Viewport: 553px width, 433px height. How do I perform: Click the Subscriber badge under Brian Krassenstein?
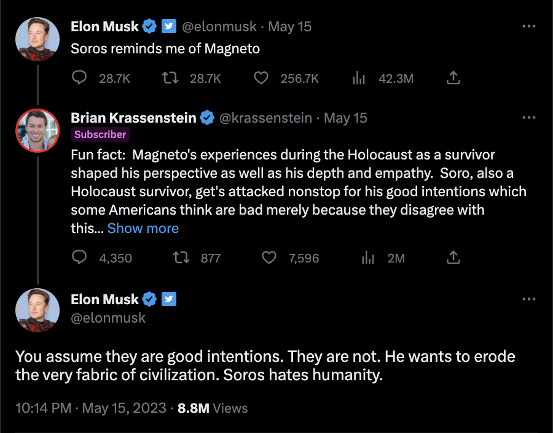[100, 134]
